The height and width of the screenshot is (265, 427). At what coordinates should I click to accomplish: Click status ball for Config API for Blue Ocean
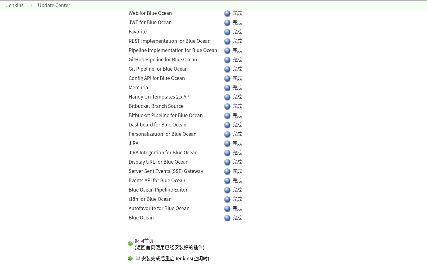coord(227,78)
